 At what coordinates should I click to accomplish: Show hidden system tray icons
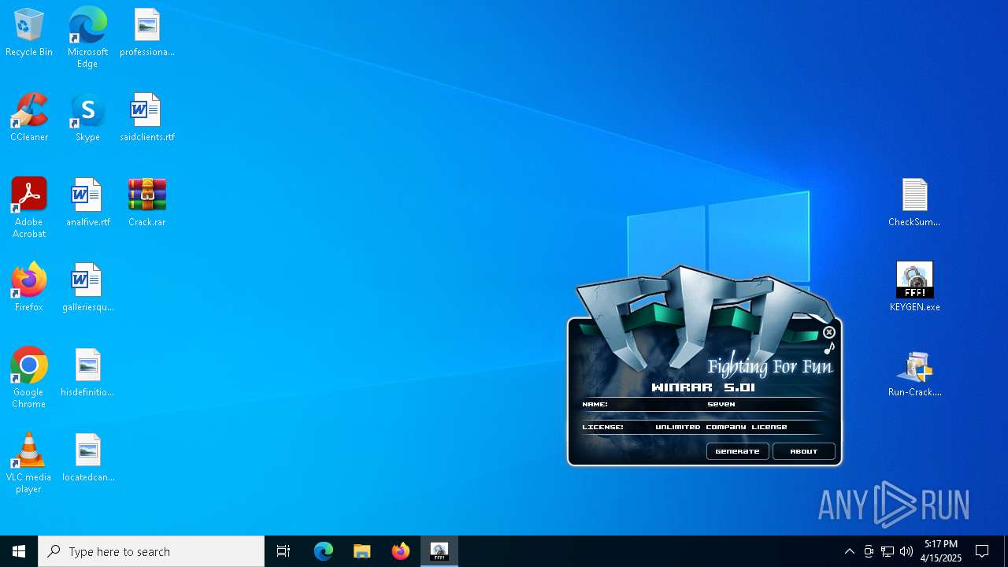tap(850, 551)
